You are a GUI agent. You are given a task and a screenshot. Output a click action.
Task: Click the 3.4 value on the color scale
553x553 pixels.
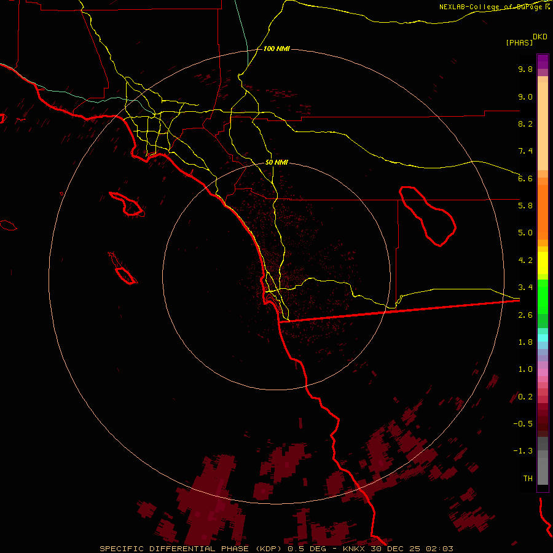click(525, 288)
